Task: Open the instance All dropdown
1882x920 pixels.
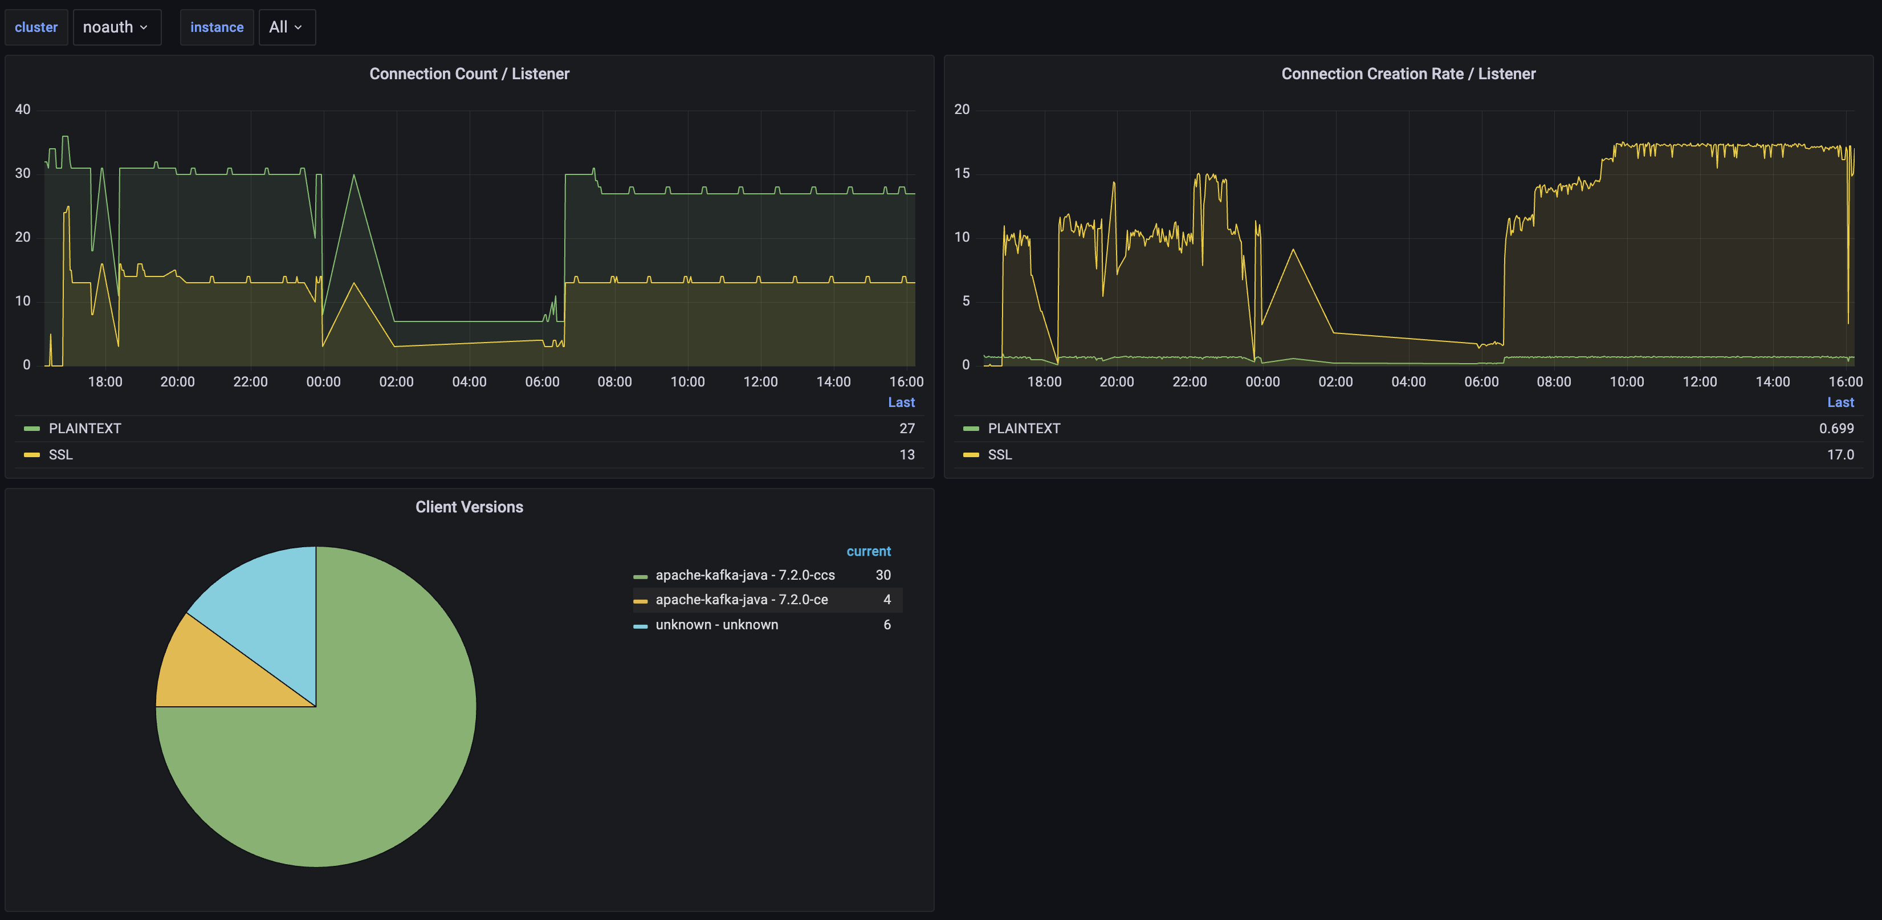Action: point(287,27)
